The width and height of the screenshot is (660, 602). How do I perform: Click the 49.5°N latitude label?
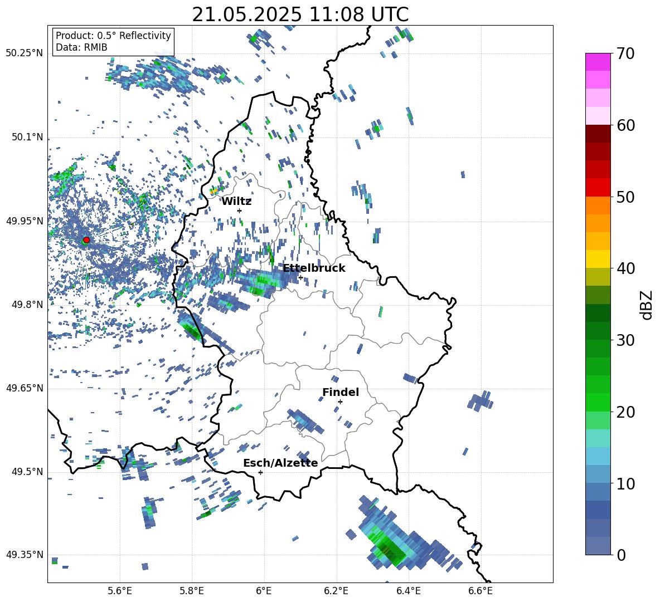(x=27, y=472)
